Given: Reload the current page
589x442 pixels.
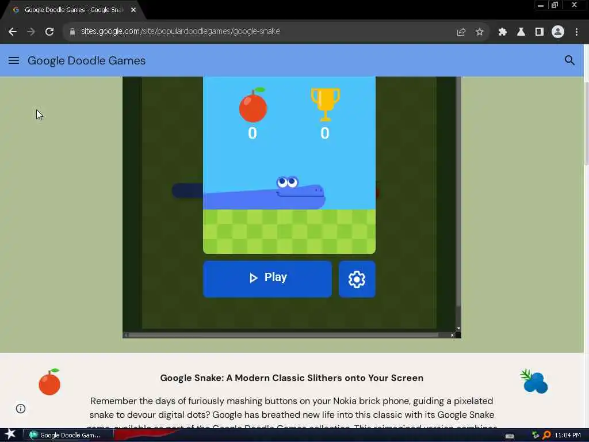Looking at the screenshot, I should tap(49, 32).
